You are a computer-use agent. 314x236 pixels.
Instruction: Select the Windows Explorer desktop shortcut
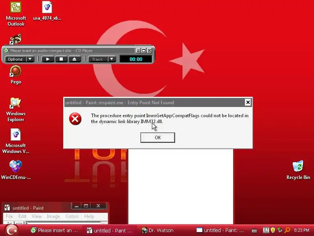16,110
